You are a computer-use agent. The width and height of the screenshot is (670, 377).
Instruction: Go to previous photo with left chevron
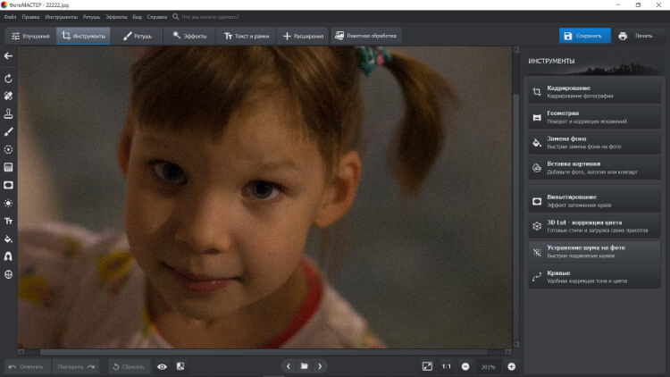pos(288,366)
